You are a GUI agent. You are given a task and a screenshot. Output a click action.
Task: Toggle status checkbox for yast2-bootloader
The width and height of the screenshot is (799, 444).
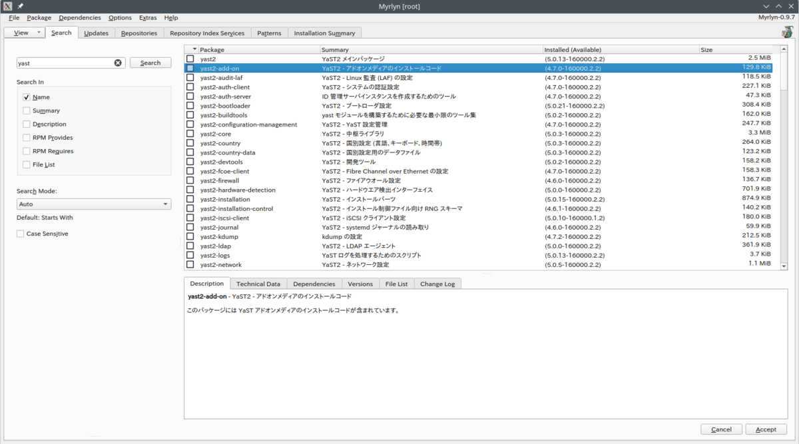190,105
